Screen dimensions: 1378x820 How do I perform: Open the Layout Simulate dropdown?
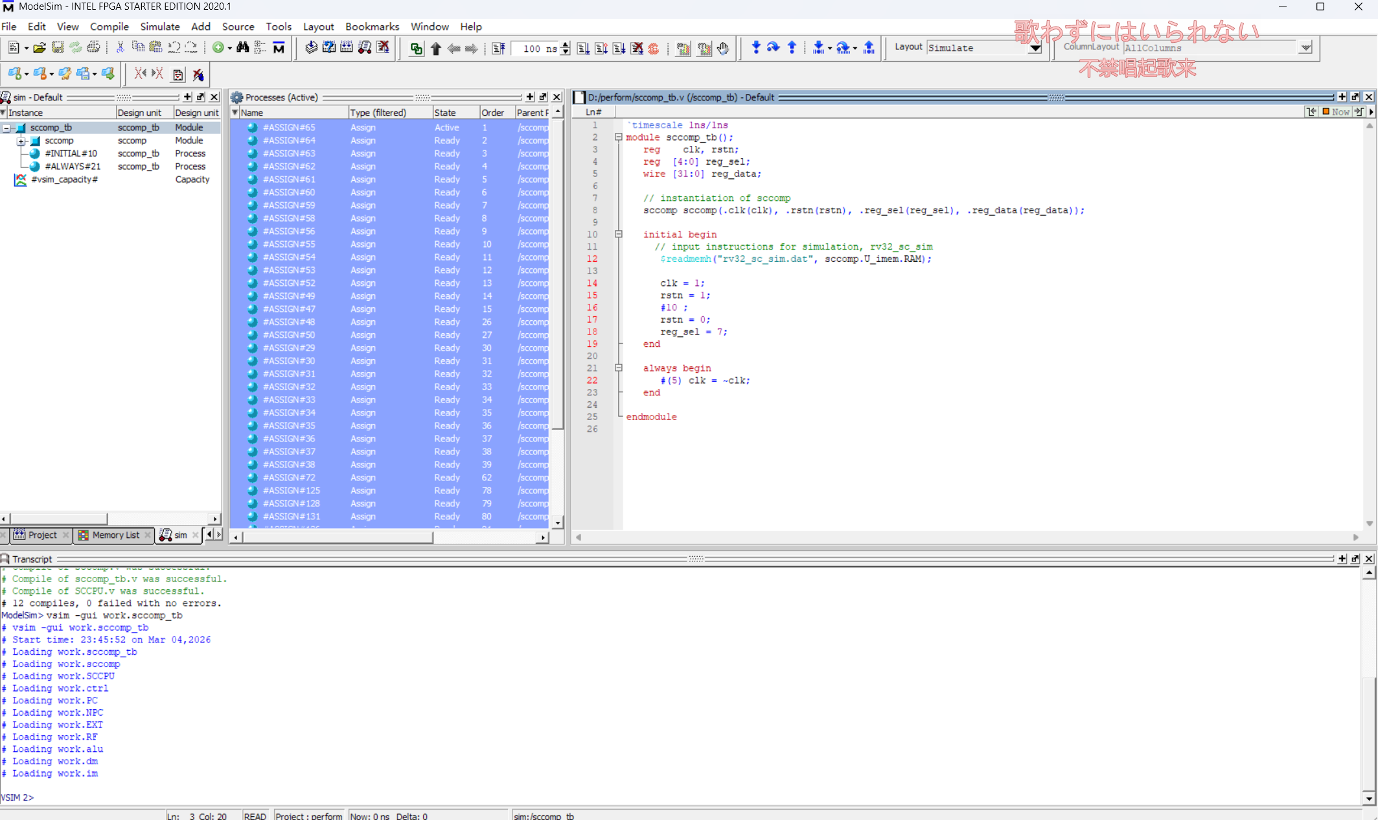pos(1035,48)
